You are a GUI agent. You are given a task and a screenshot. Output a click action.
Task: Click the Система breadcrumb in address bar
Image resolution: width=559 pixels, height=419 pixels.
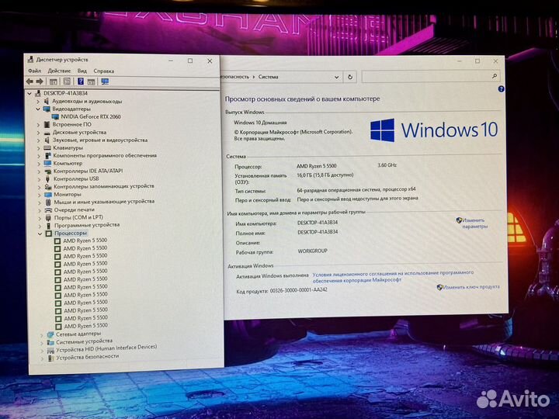(x=268, y=77)
